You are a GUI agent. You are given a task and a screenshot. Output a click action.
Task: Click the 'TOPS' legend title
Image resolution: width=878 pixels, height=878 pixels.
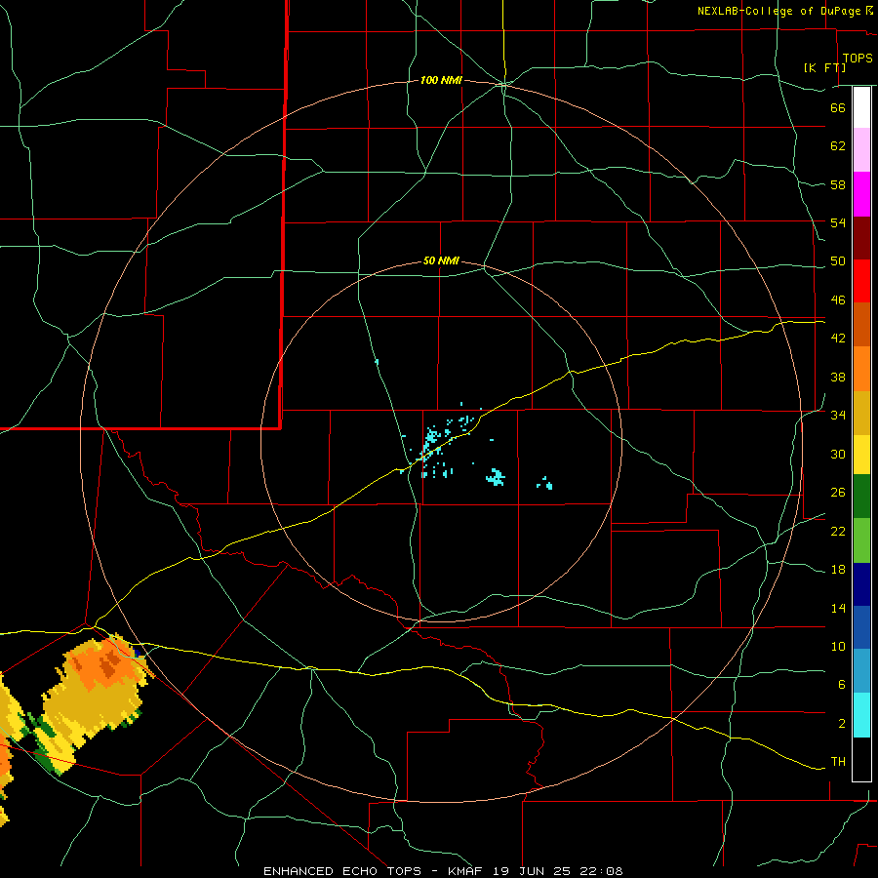pos(858,59)
